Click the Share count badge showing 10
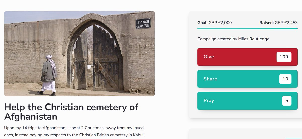Viewport: 302px width, 139px height. pyautogui.click(x=285, y=79)
